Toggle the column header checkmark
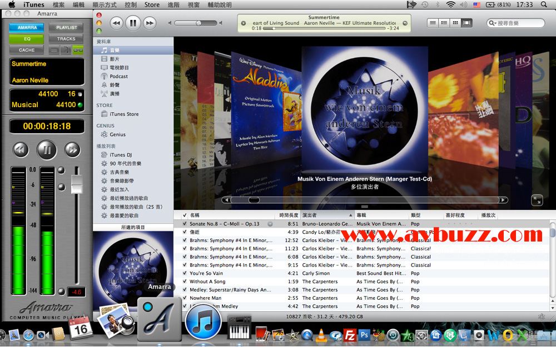Image resolution: width=556 pixels, height=347 pixels. pos(185,215)
